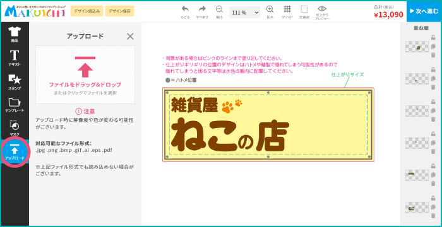Image resolution: width=442 pixels, height=227 pixels.
Task: Toggle lock on the 雑貨屋 layer
Action: (433, 166)
